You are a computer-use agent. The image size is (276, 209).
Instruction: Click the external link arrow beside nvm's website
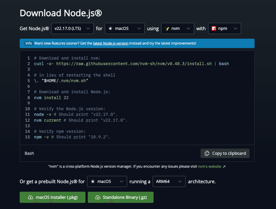[x=224, y=166]
